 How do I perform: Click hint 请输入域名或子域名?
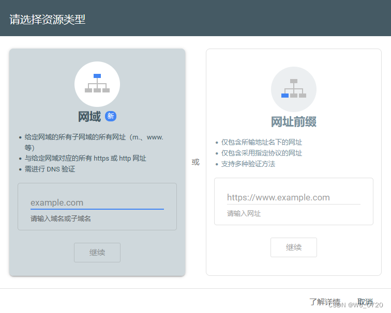[x=61, y=218]
